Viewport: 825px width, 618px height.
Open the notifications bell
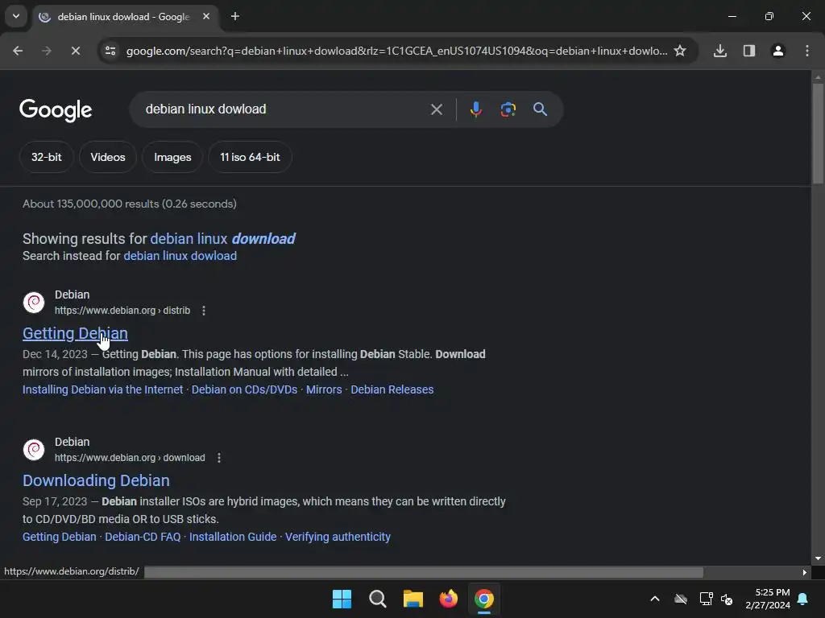click(803, 599)
